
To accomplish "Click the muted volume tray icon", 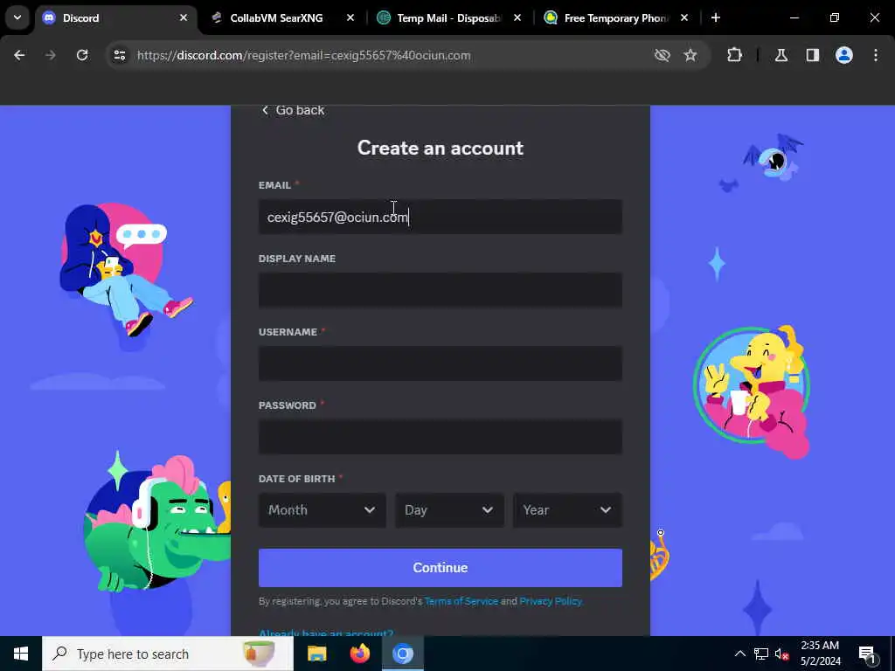I will [782, 654].
